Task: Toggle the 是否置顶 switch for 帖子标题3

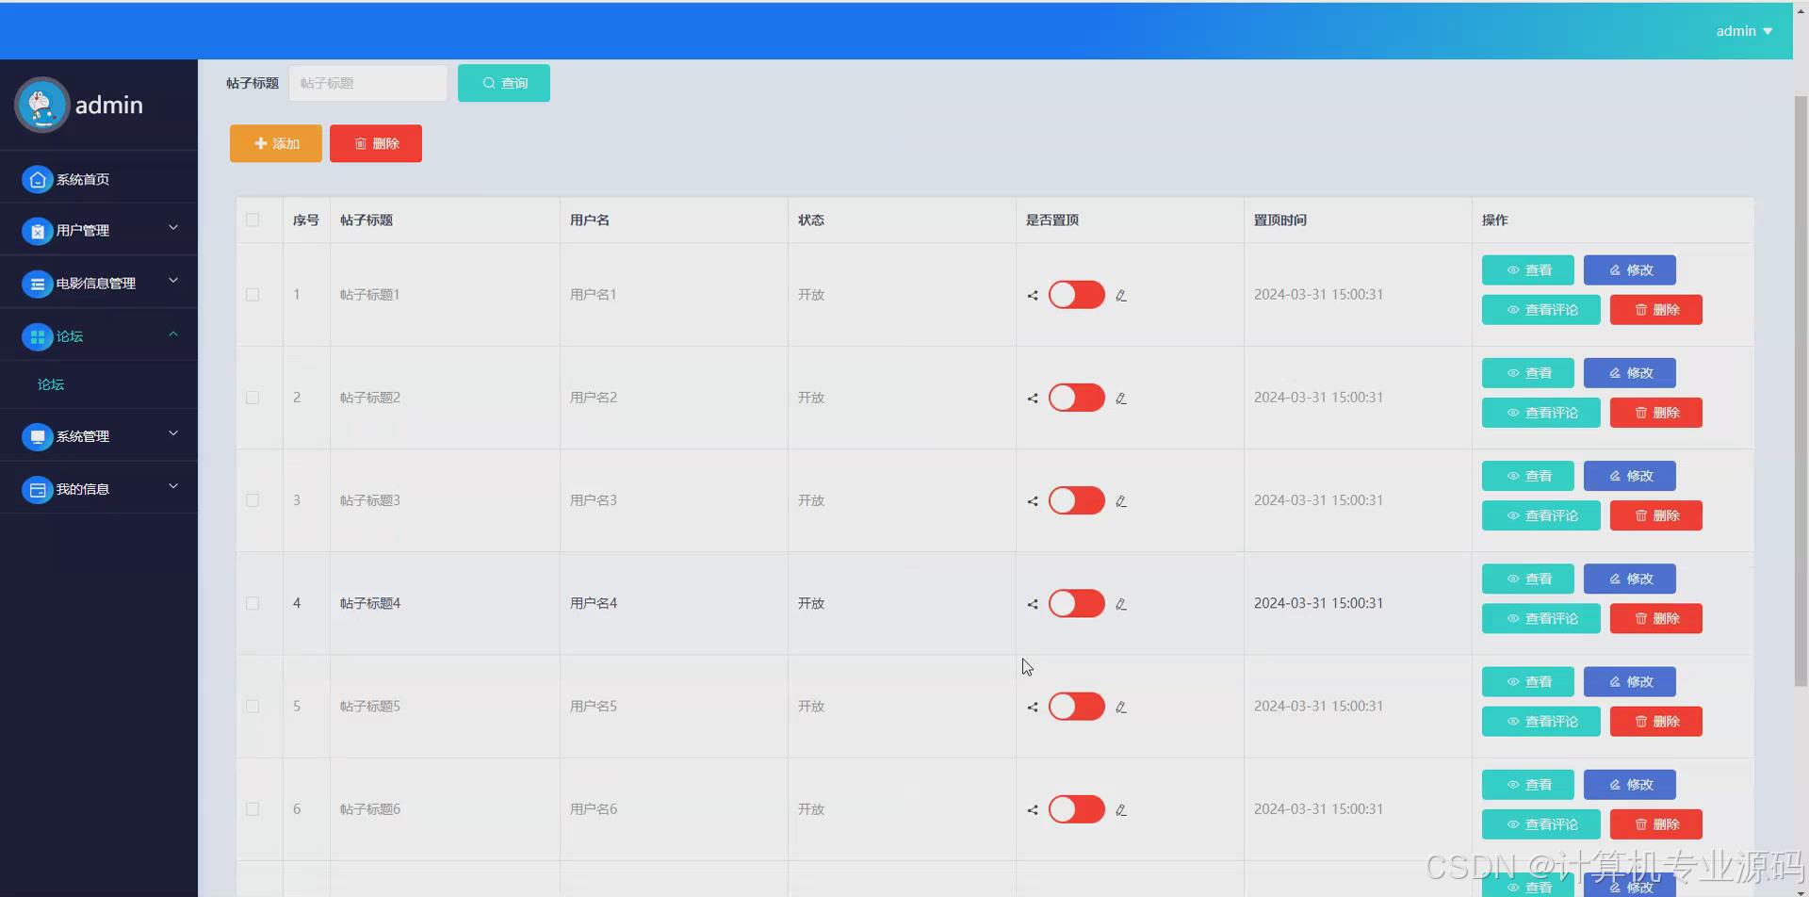Action: point(1077,500)
